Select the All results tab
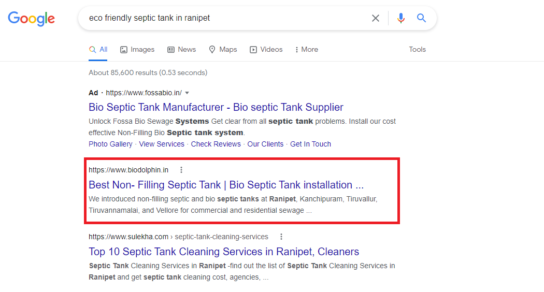 pos(98,50)
